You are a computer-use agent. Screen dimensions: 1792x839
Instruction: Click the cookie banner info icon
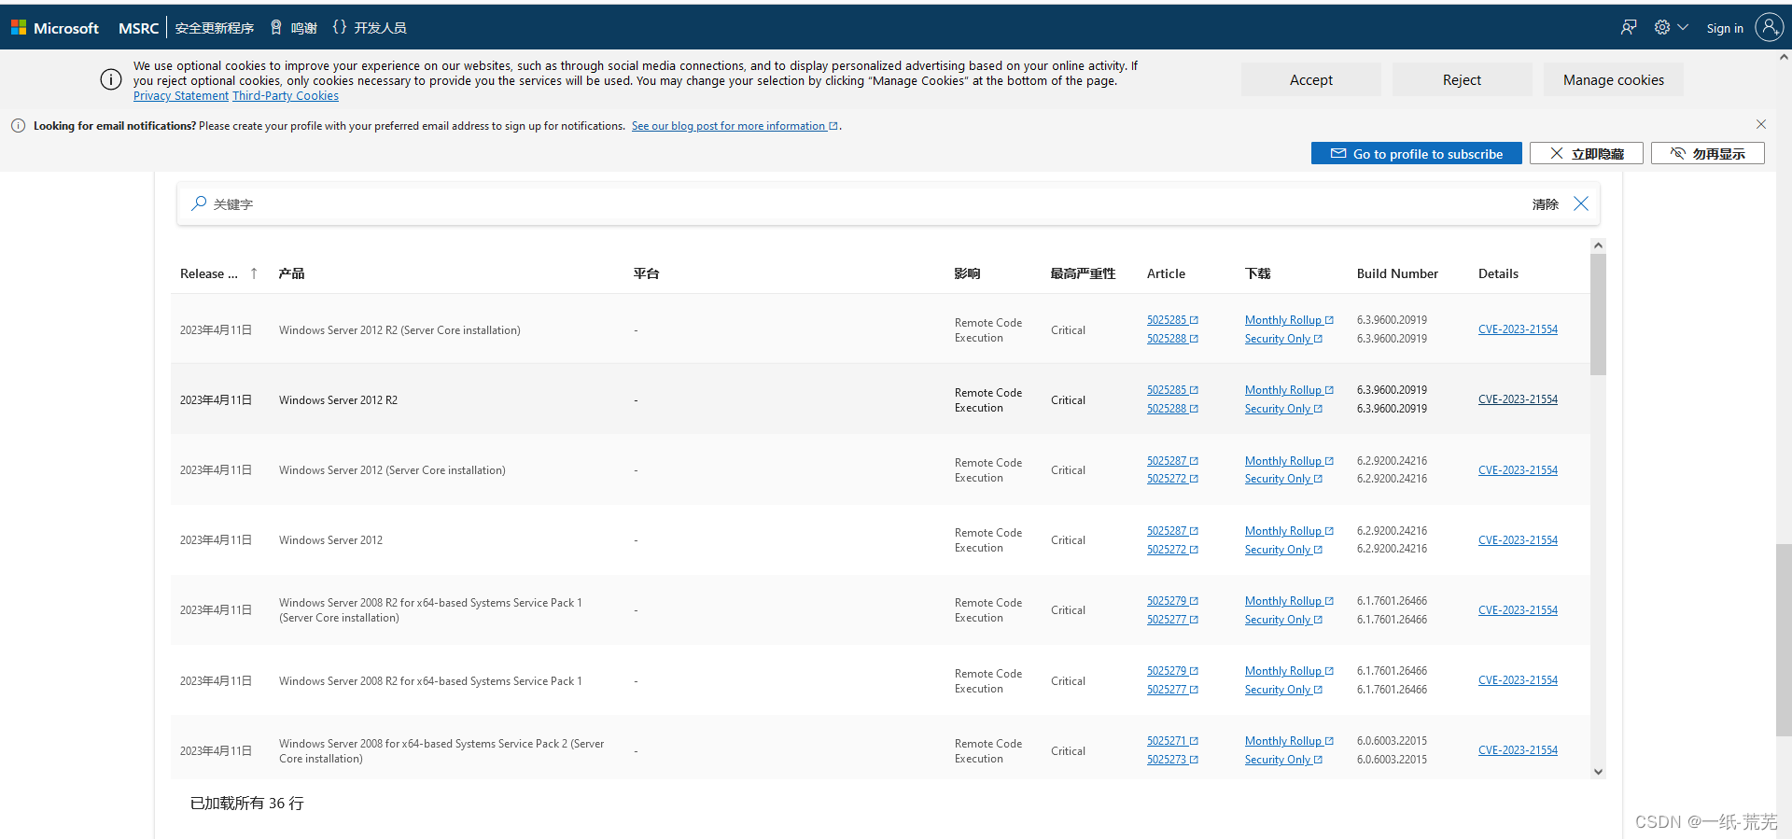(111, 79)
